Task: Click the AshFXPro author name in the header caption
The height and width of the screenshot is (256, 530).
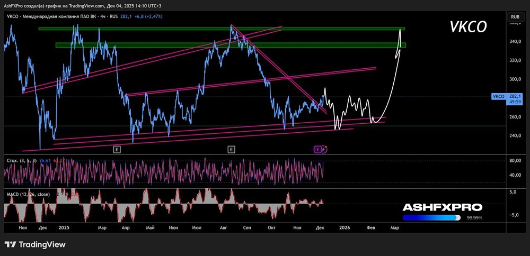Action: [x=13, y=6]
